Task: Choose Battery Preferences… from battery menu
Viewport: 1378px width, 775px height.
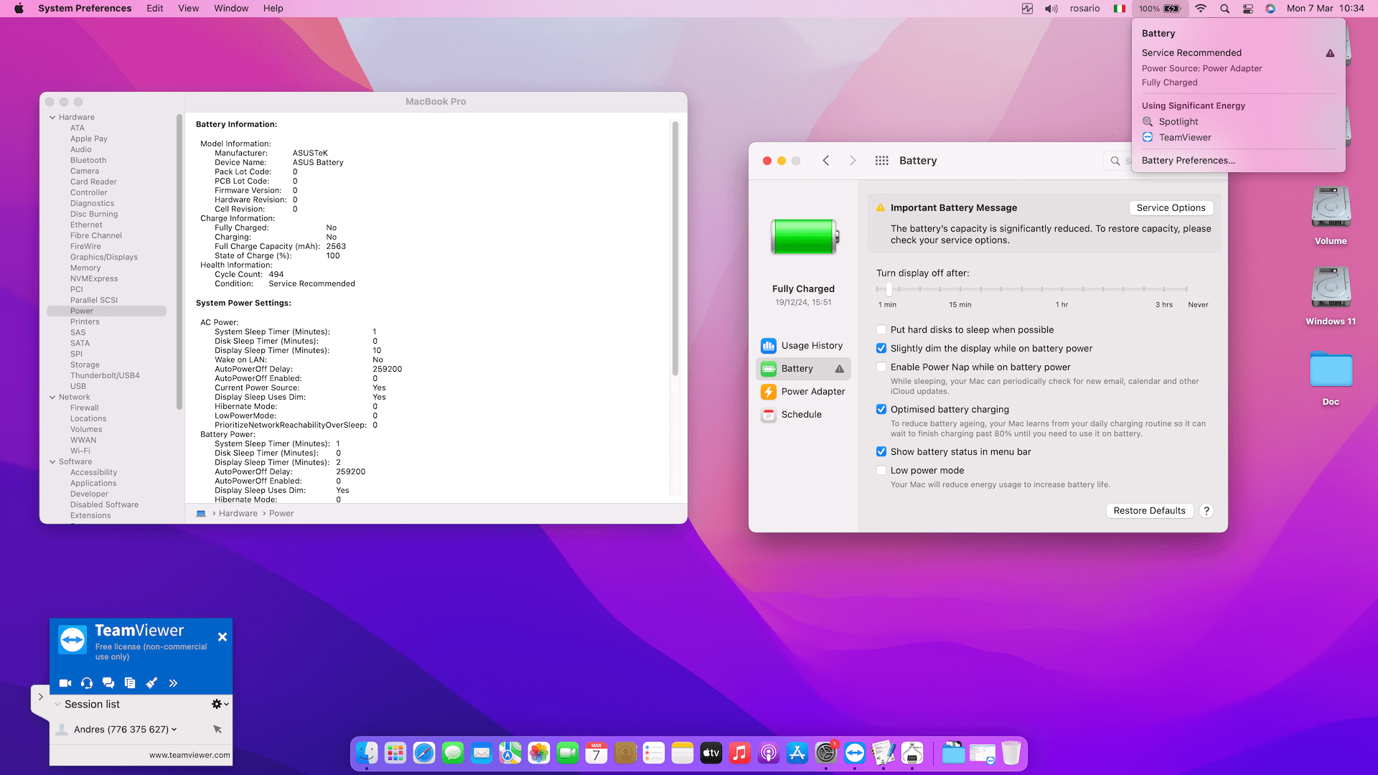Action: coord(1188,161)
